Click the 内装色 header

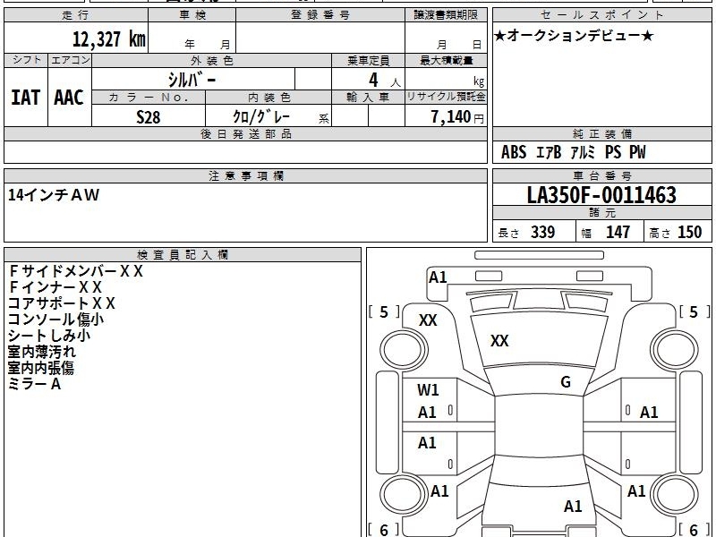[269, 98]
